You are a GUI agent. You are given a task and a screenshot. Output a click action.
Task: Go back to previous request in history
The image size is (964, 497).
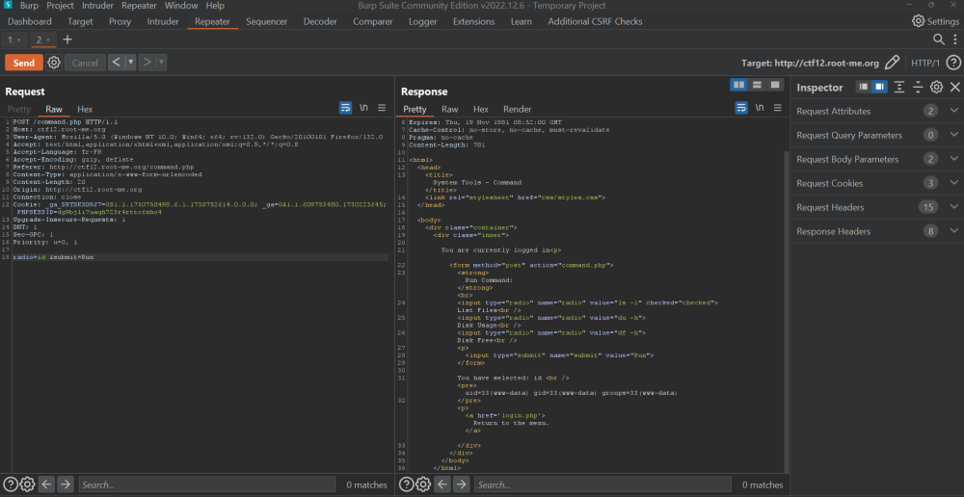[117, 63]
